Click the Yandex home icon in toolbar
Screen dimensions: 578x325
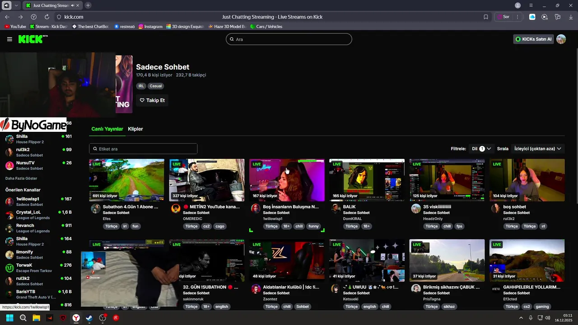click(x=33, y=17)
